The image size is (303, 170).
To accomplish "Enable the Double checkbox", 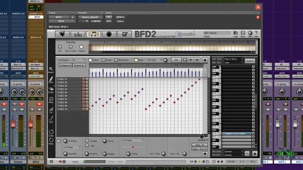I will [x=87, y=141].
